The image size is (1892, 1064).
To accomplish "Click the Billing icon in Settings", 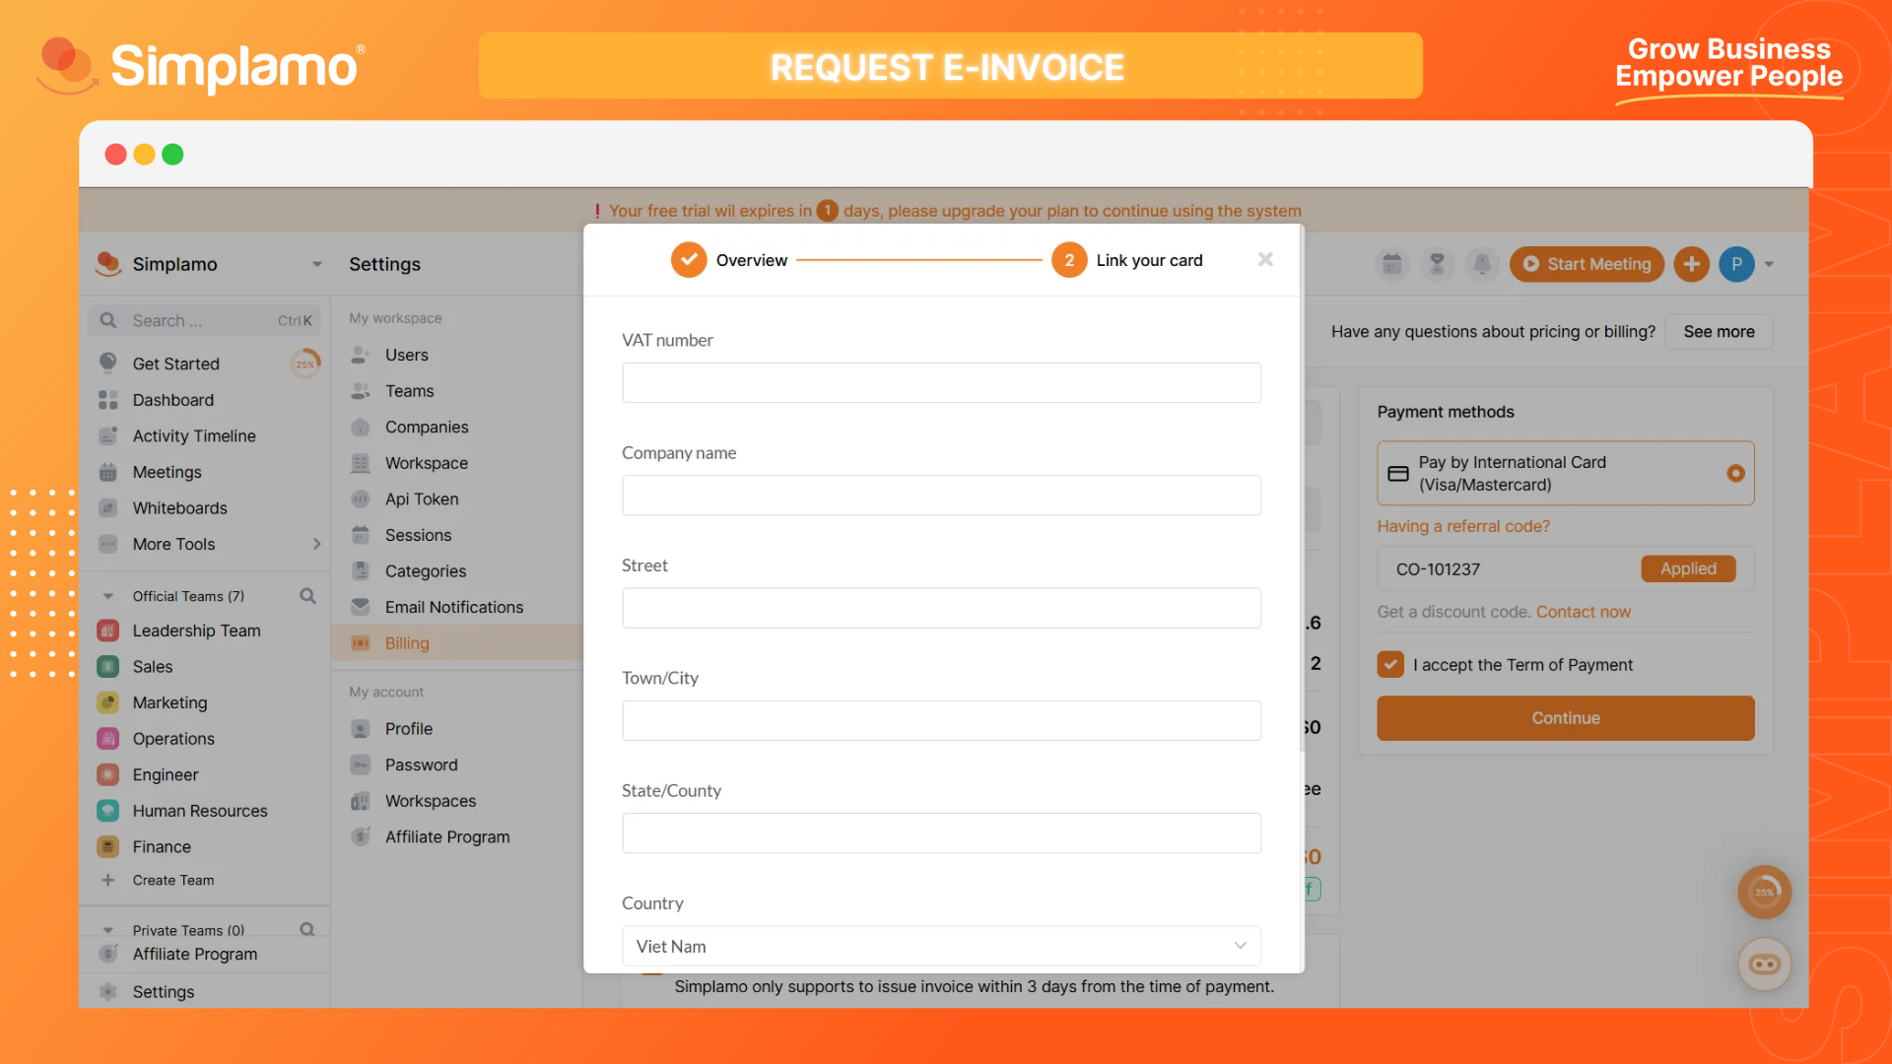I will point(361,643).
